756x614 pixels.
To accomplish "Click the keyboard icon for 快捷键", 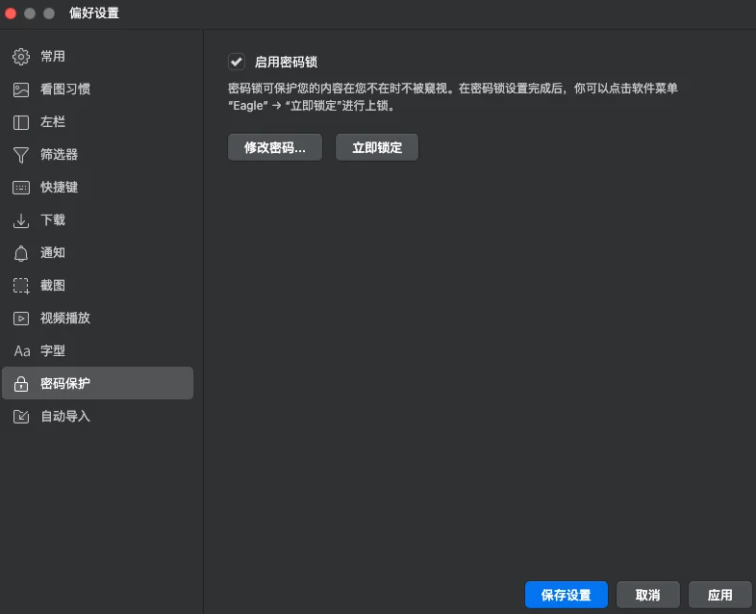I will click(x=21, y=188).
